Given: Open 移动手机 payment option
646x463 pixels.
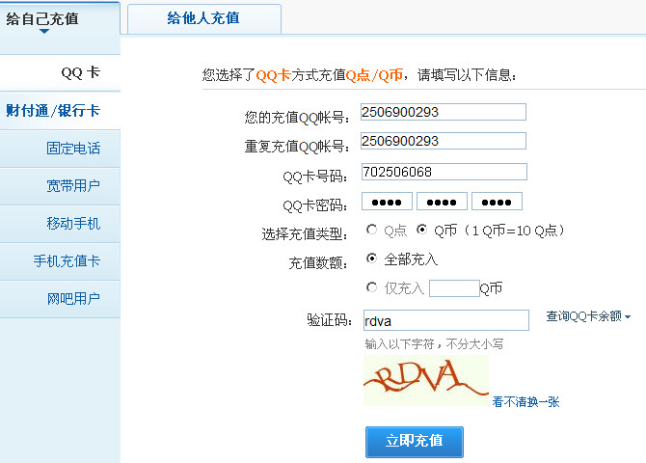Looking at the screenshot, I should (x=60, y=224).
